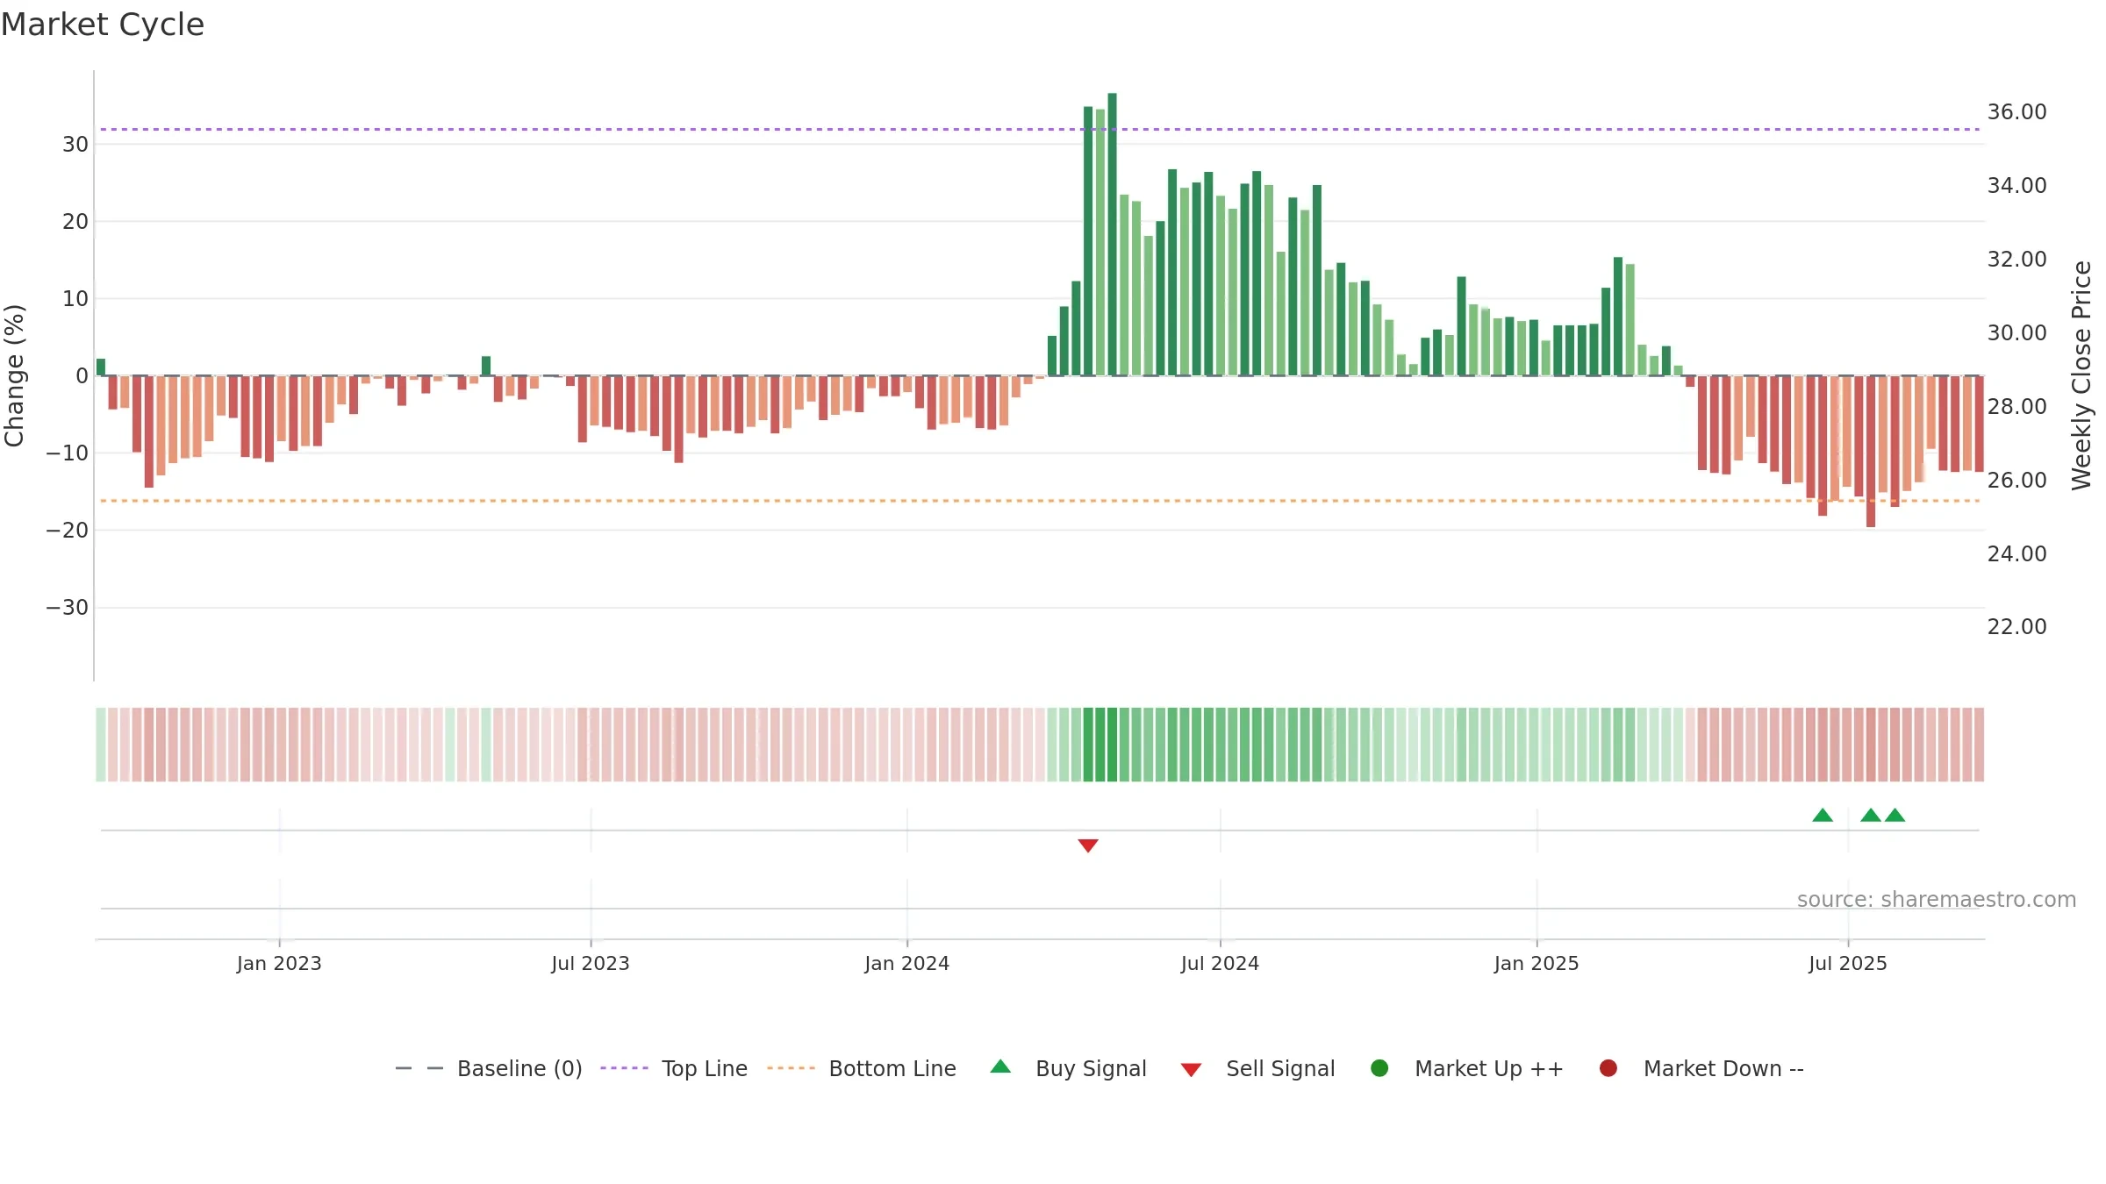
Task: Click the darkest green cell in the heatmap strip
Action: coord(1112,744)
